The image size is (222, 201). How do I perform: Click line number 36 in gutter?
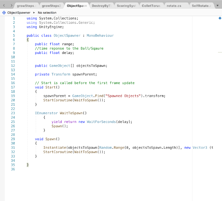[13, 169]
